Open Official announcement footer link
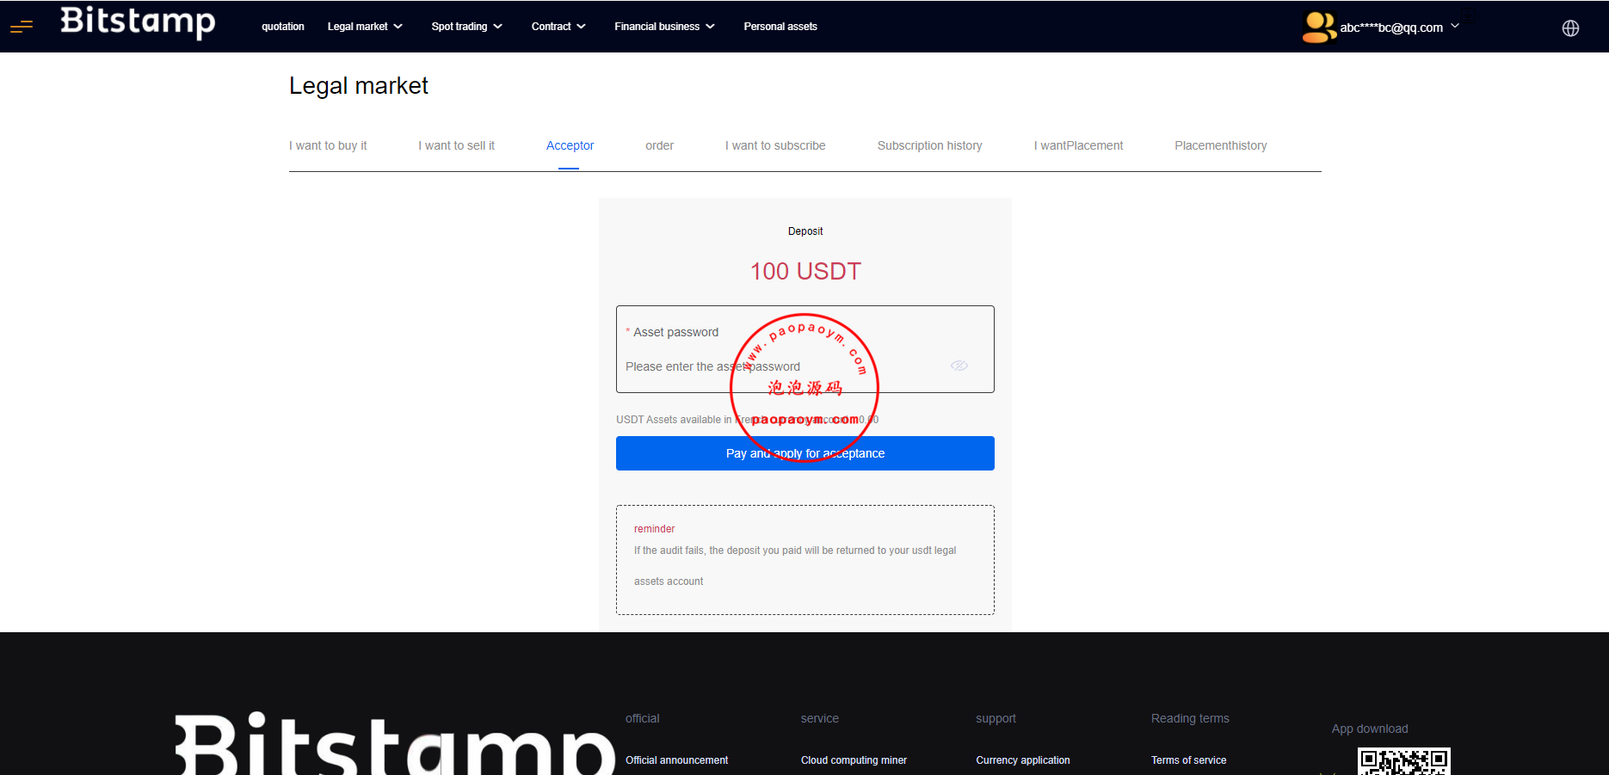The image size is (1609, 775). (676, 760)
